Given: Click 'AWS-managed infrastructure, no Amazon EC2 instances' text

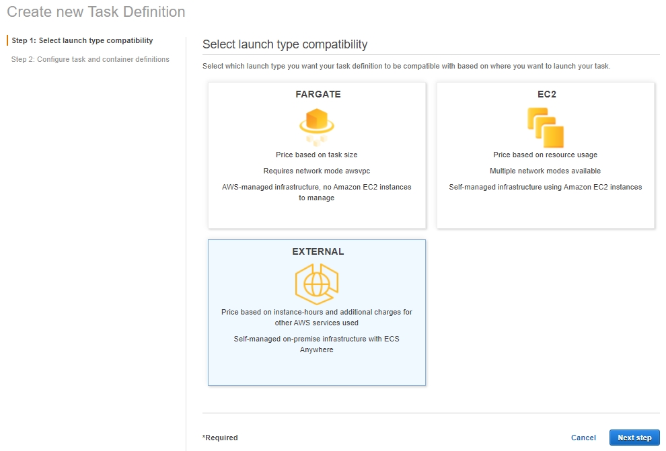Looking at the screenshot, I should tap(316, 187).
